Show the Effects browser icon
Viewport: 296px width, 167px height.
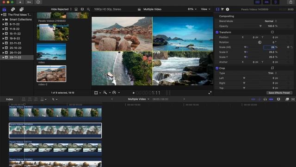[x=287, y=99]
